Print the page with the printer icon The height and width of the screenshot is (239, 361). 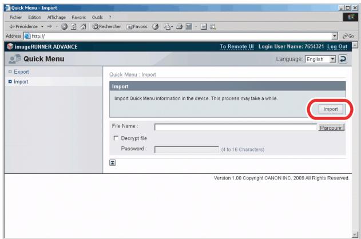179,27
